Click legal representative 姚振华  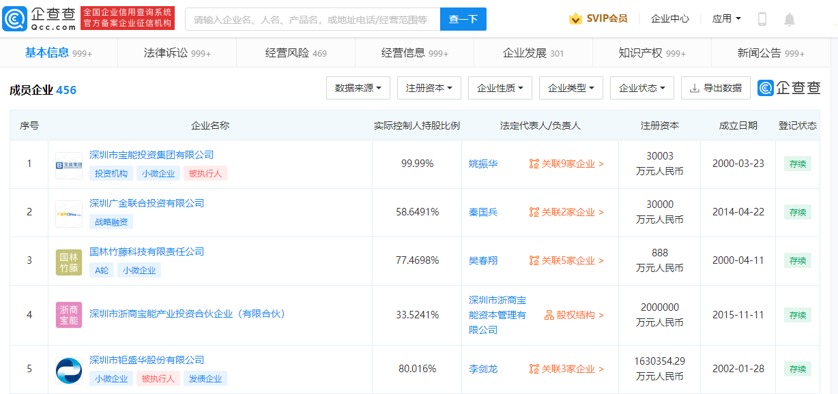[483, 164]
